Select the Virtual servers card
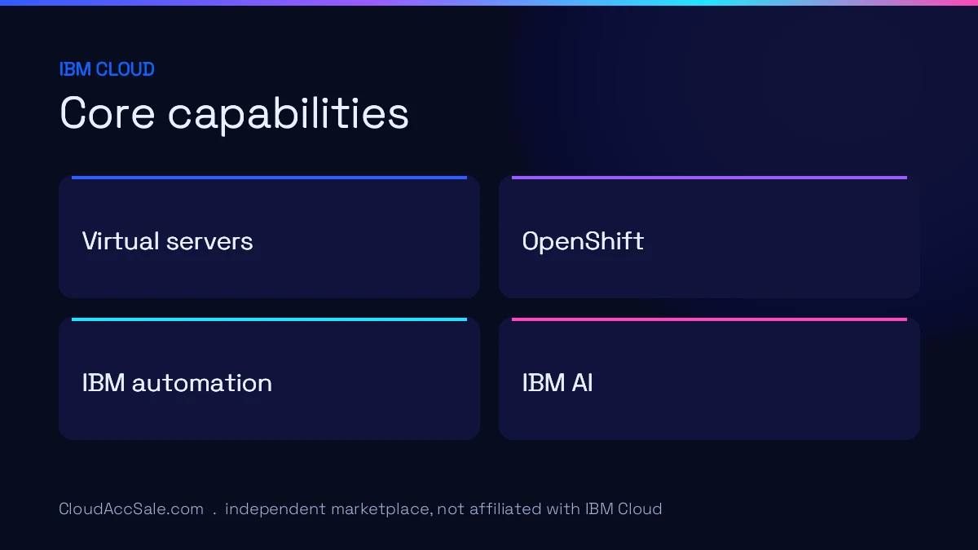The width and height of the screenshot is (978, 550). (x=269, y=237)
